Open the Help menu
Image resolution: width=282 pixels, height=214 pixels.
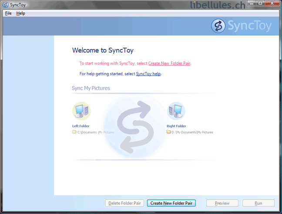click(x=21, y=13)
